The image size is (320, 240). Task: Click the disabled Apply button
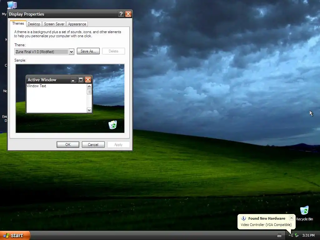(x=118, y=144)
